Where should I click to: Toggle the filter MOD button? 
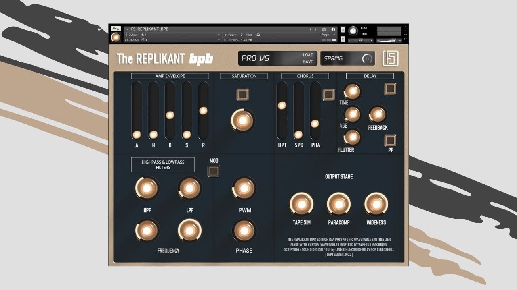tap(213, 171)
